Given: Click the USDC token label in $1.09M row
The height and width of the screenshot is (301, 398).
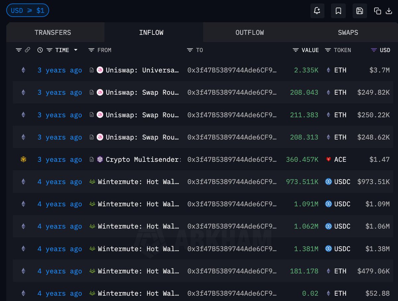Looking at the screenshot, I should tap(342, 204).
